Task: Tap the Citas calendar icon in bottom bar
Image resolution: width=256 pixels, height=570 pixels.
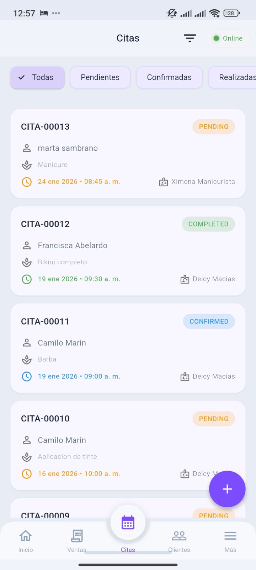Action: (128, 523)
